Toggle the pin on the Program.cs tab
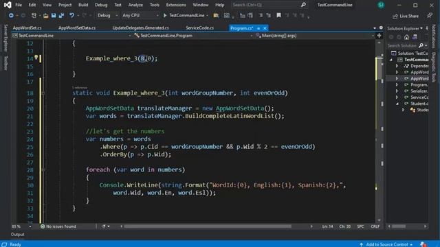 tap(258, 28)
